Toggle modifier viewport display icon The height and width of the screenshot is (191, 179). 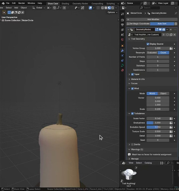point(160,29)
